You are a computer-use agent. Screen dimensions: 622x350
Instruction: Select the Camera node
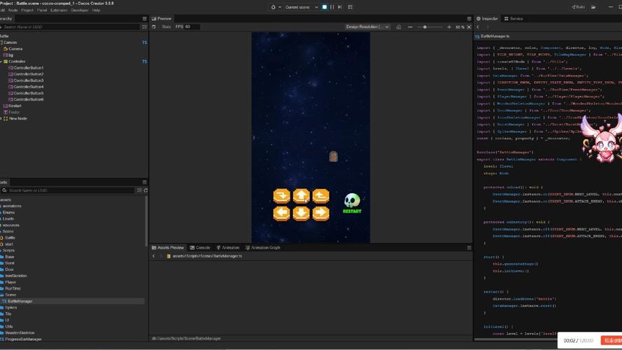point(15,49)
